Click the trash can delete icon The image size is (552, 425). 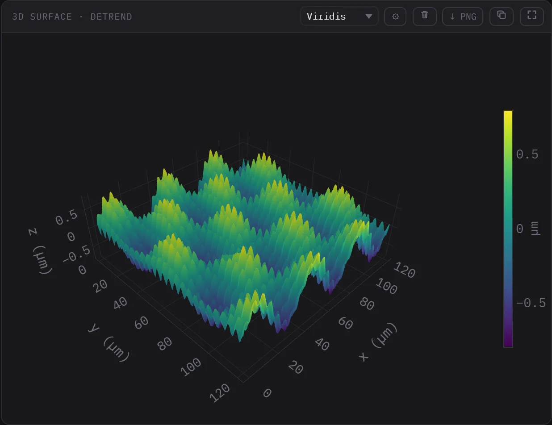point(425,17)
